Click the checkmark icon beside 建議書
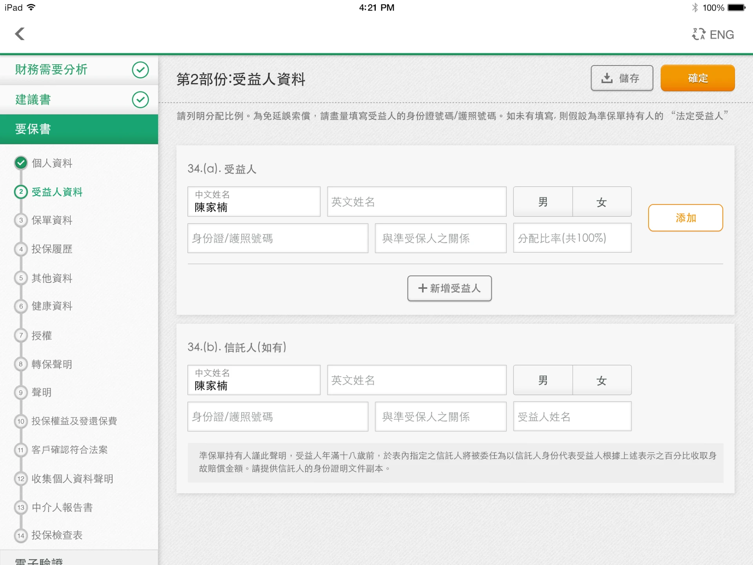This screenshot has width=753, height=565. (140, 100)
